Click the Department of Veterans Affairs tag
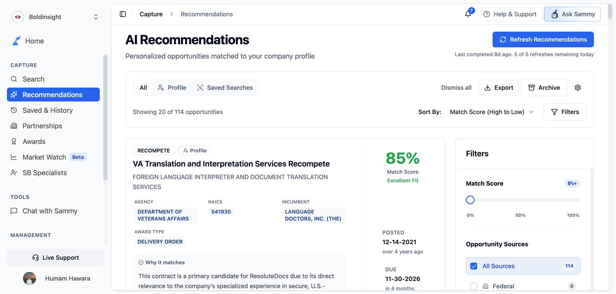The height and width of the screenshot is (294, 616). click(x=166, y=215)
